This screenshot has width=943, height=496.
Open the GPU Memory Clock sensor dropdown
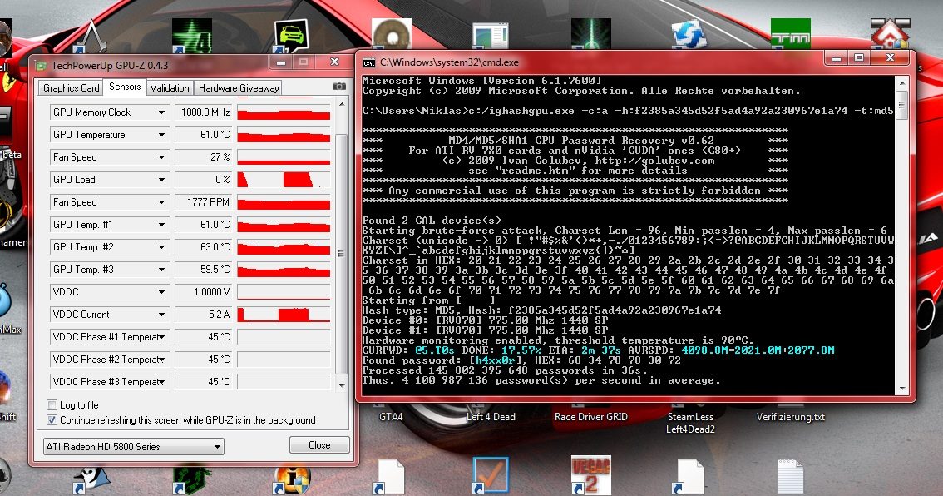pyautogui.click(x=161, y=112)
